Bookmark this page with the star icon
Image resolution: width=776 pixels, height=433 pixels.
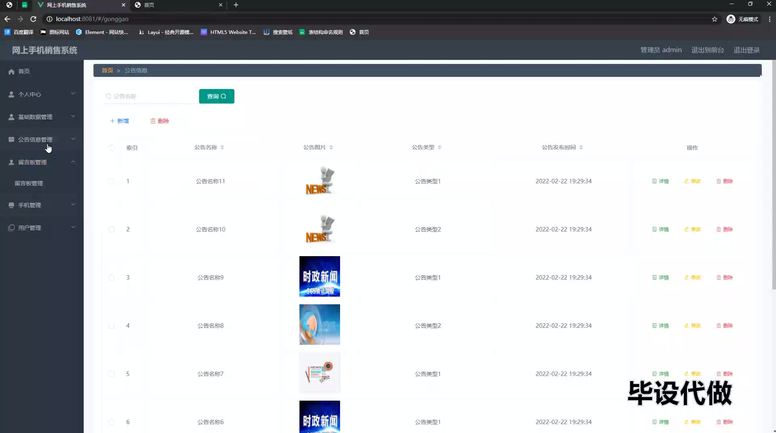715,19
